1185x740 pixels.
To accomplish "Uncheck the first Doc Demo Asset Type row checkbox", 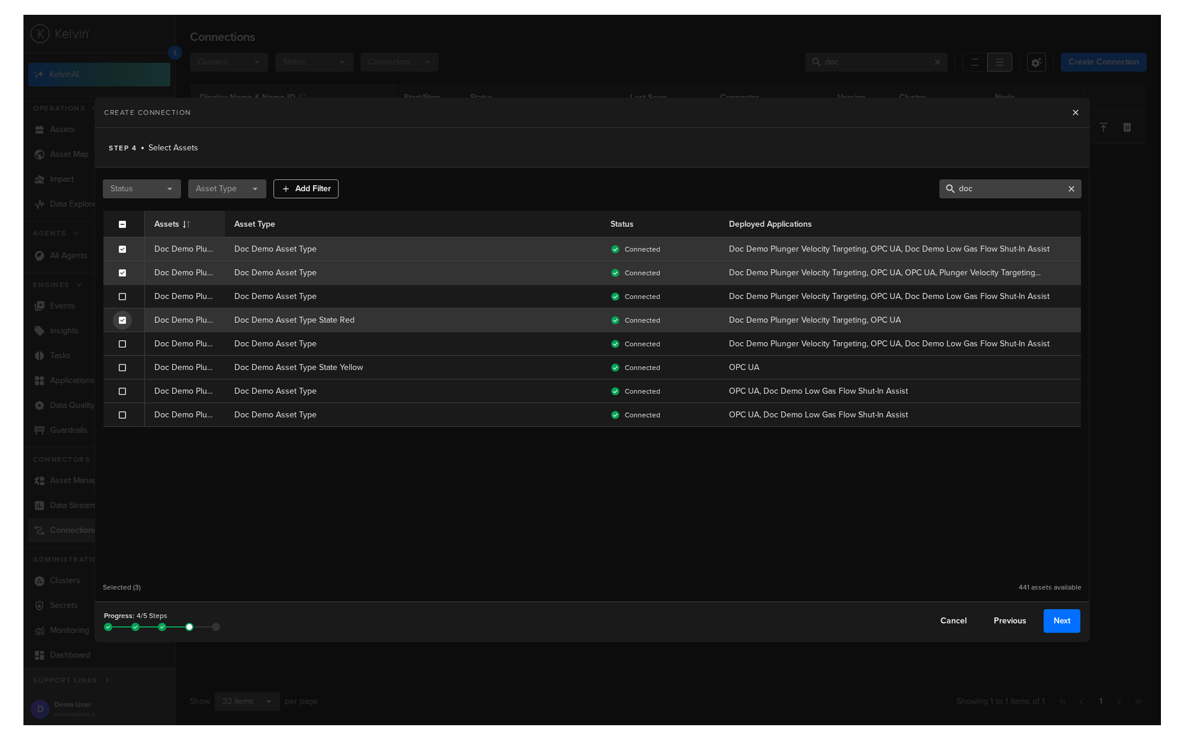I will pyautogui.click(x=122, y=250).
